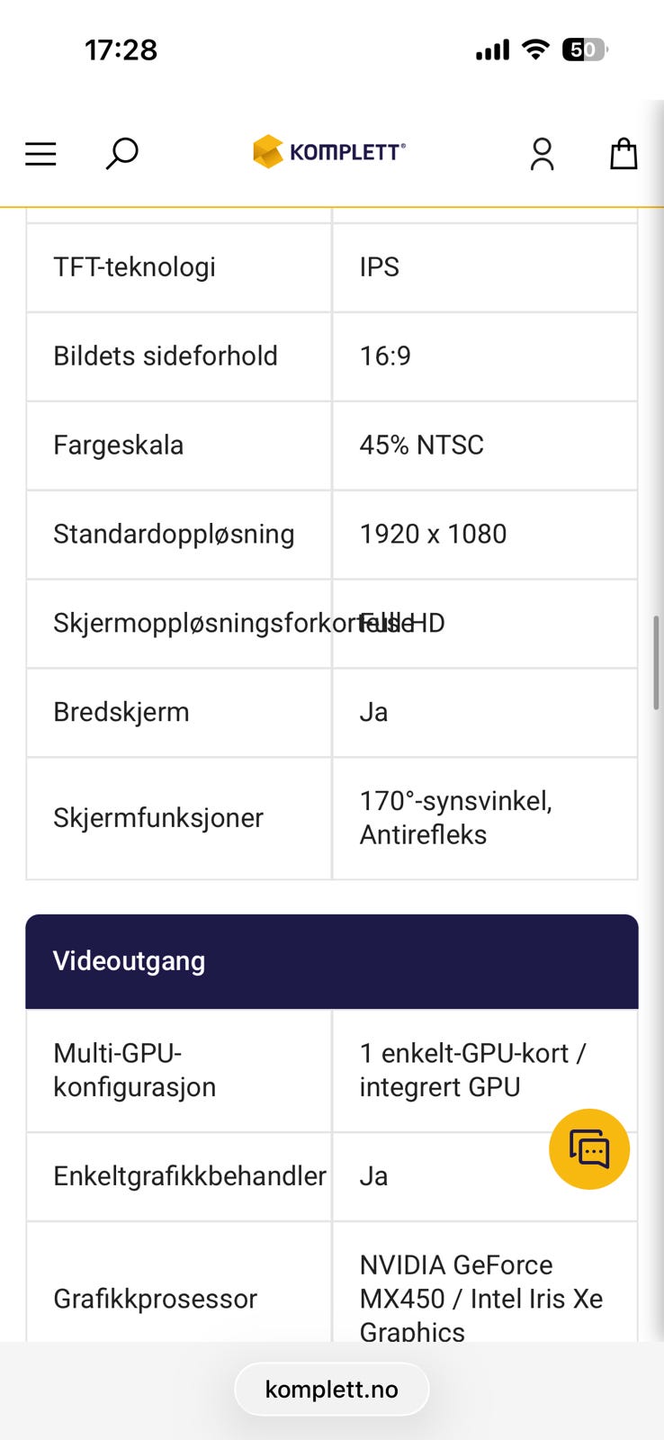Click the 16:9 aspect ratio value
This screenshot has height=1440, width=664.
pos(385,355)
